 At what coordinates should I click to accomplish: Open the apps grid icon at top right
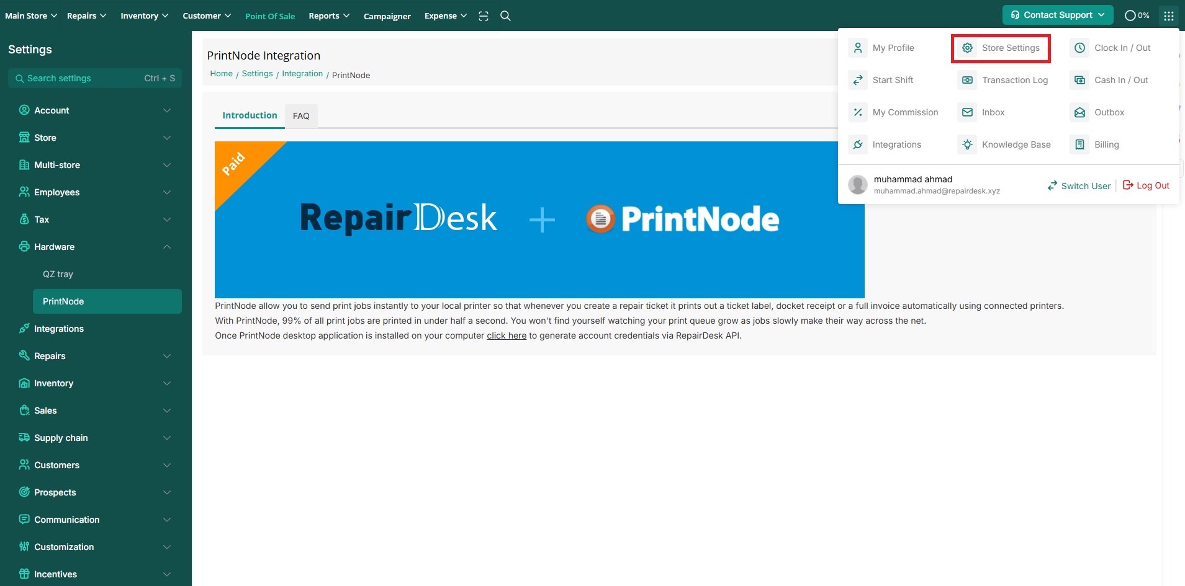point(1168,16)
